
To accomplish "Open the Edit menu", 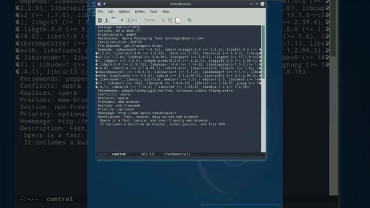I will coord(110,12).
